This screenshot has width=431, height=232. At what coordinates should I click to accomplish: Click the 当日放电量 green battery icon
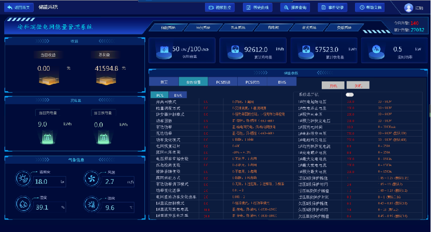[103, 138]
